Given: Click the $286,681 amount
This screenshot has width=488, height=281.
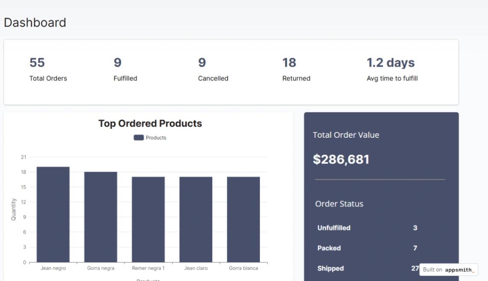Looking at the screenshot, I should tap(341, 160).
